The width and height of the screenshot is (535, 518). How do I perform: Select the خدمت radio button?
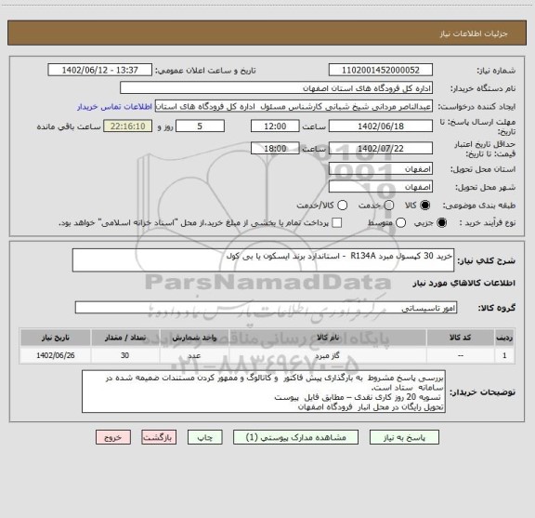click(x=389, y=205)
